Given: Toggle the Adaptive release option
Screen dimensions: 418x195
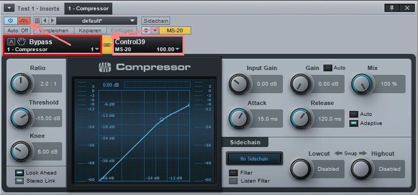Looking at the screenshot, I should [354, 123].
